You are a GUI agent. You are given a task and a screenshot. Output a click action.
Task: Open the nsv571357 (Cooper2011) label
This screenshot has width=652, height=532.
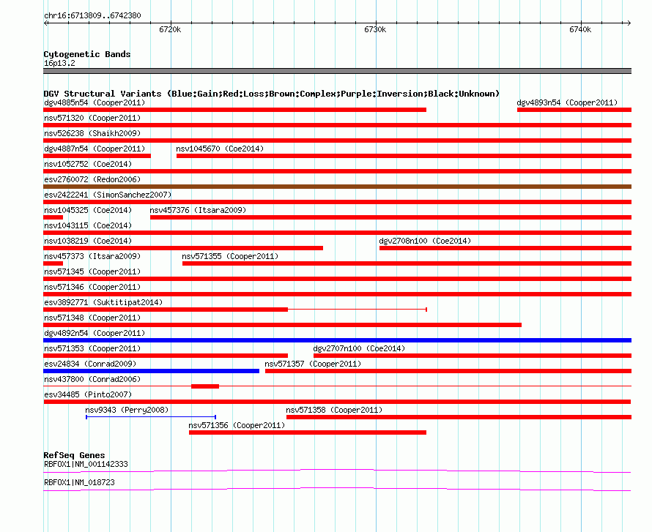(x=313, y=364)
